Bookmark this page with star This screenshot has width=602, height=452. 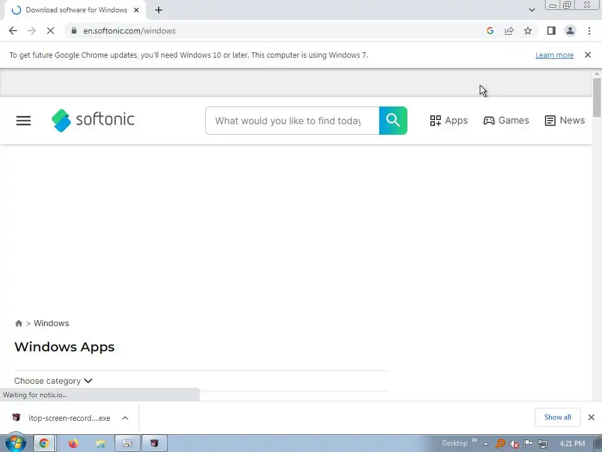[x=528, y=31]
